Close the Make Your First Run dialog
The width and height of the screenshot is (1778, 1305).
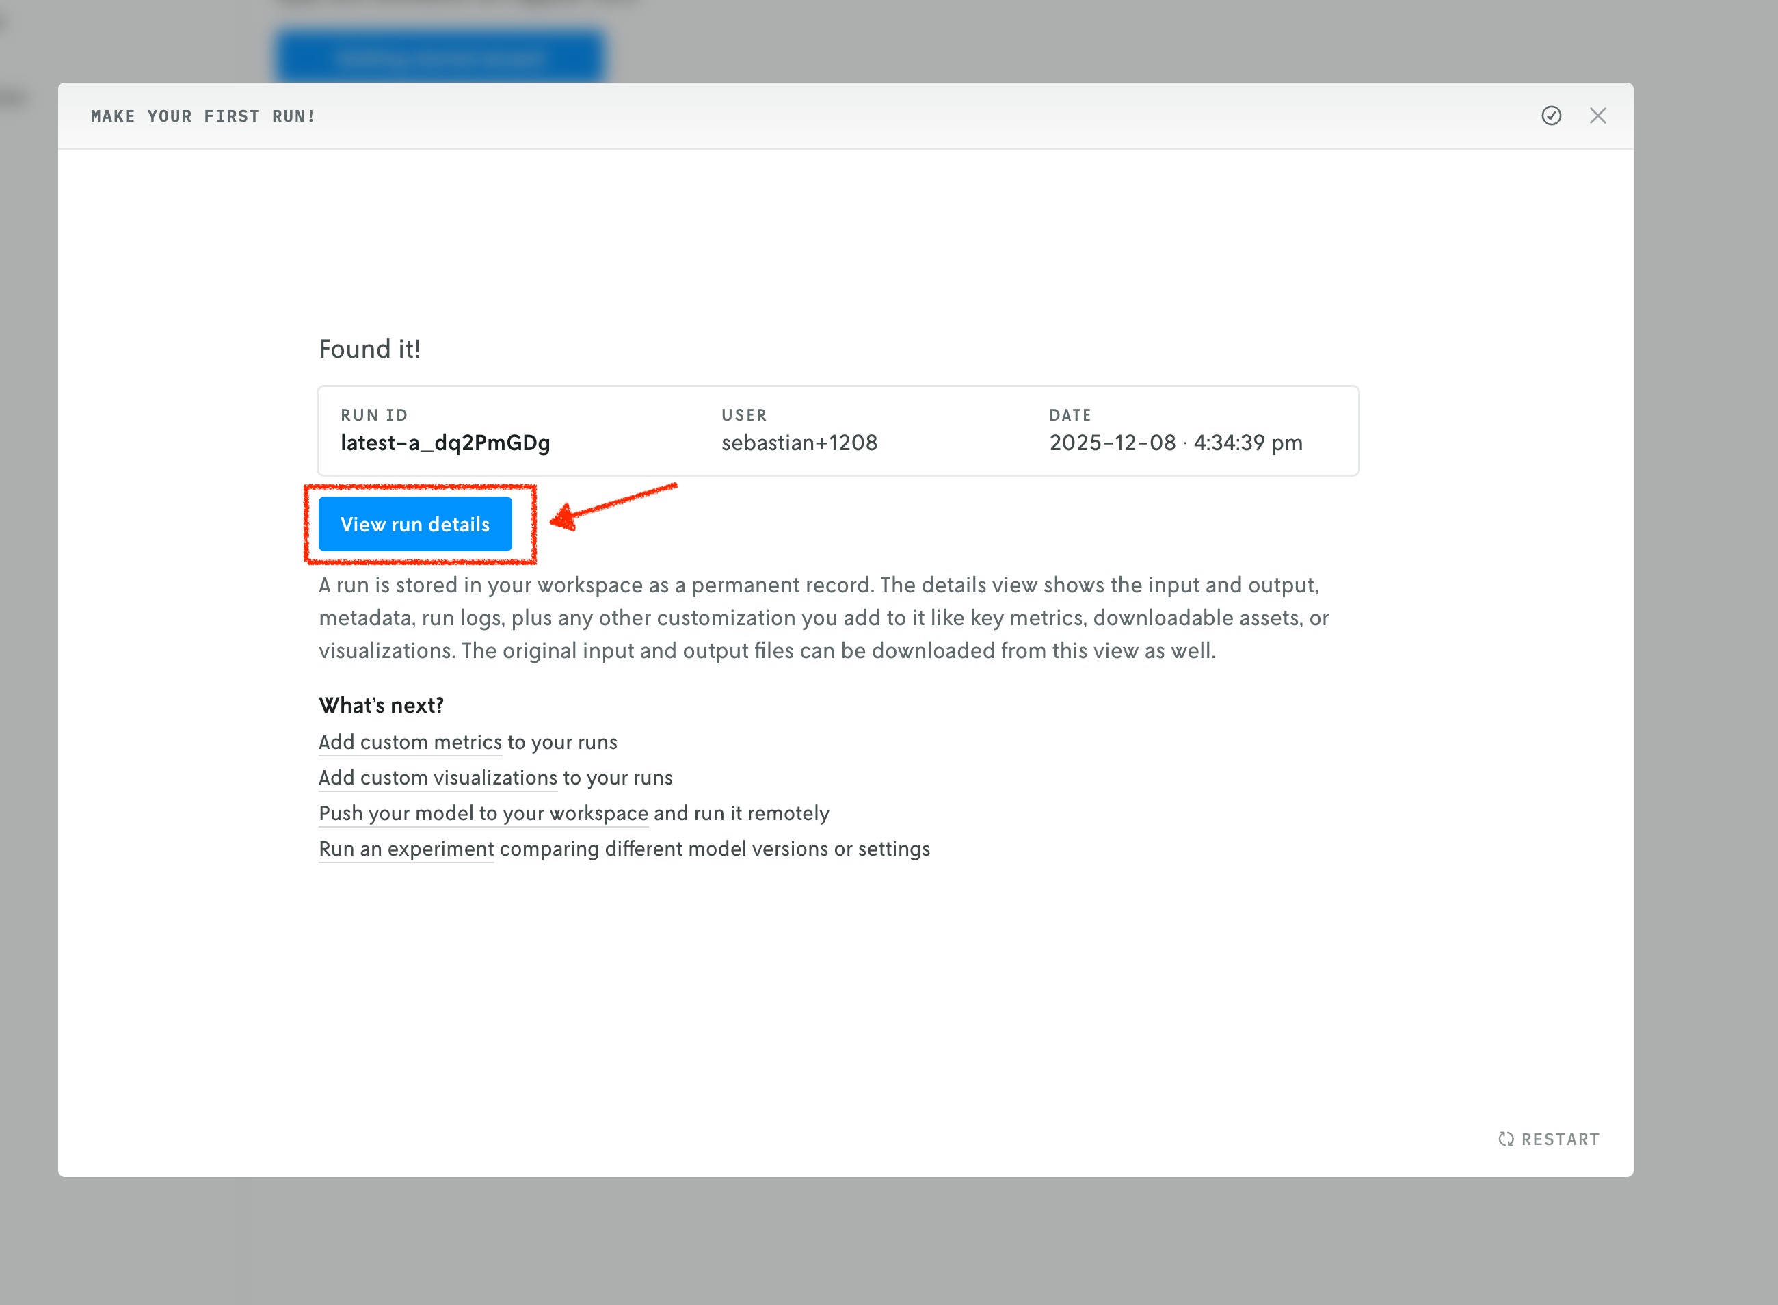tap(1597, 116)
